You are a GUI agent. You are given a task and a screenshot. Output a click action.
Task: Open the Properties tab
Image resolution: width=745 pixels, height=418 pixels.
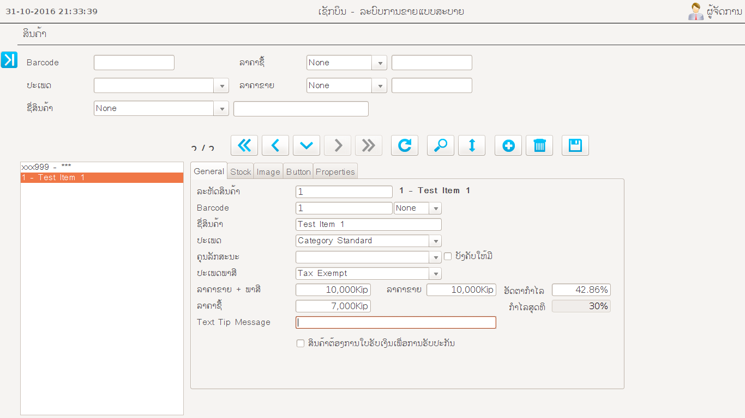point(335,171)
